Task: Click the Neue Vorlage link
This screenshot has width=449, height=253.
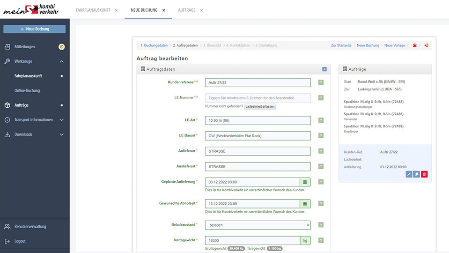Action: [395, 45]
